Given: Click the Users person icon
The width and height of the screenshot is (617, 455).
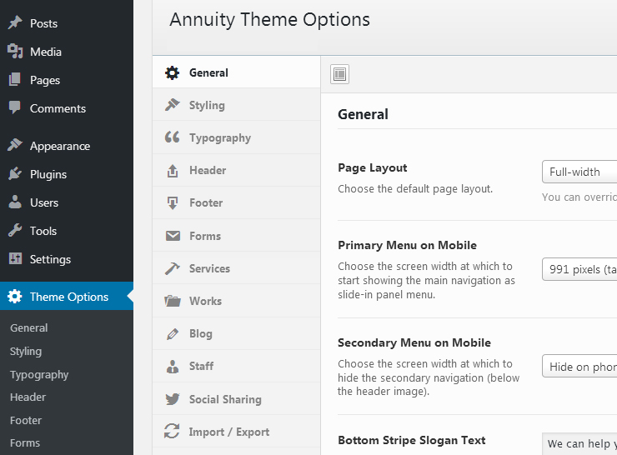Looking at the screenshot, I should [x=15, y=202].
